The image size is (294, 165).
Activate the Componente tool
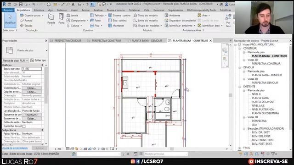click(x=76, y=21)
